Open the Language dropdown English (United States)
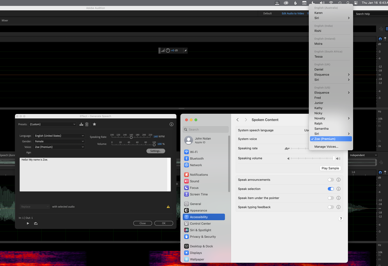 59,136
